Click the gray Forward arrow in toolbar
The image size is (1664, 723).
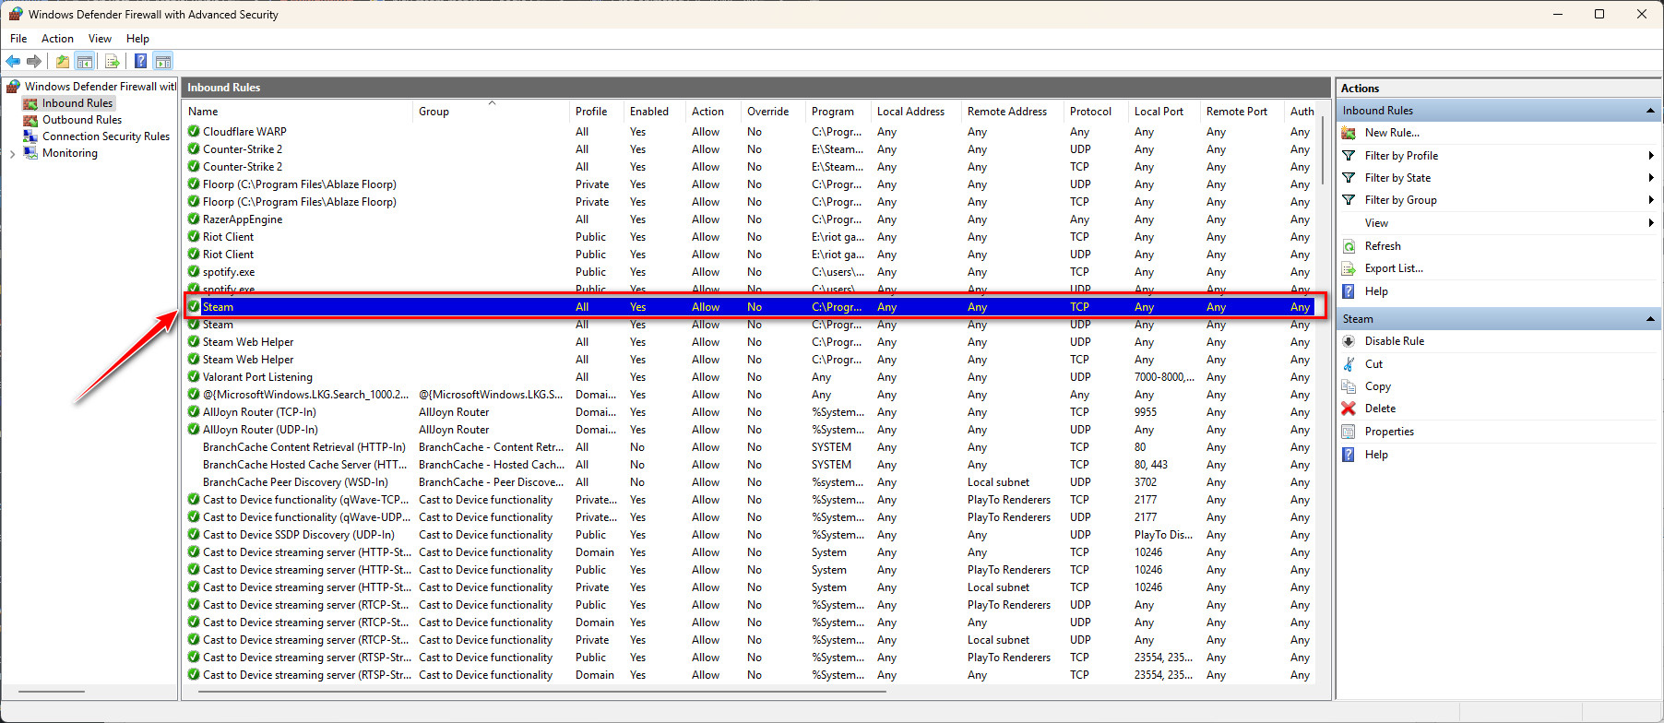[34, 62]
